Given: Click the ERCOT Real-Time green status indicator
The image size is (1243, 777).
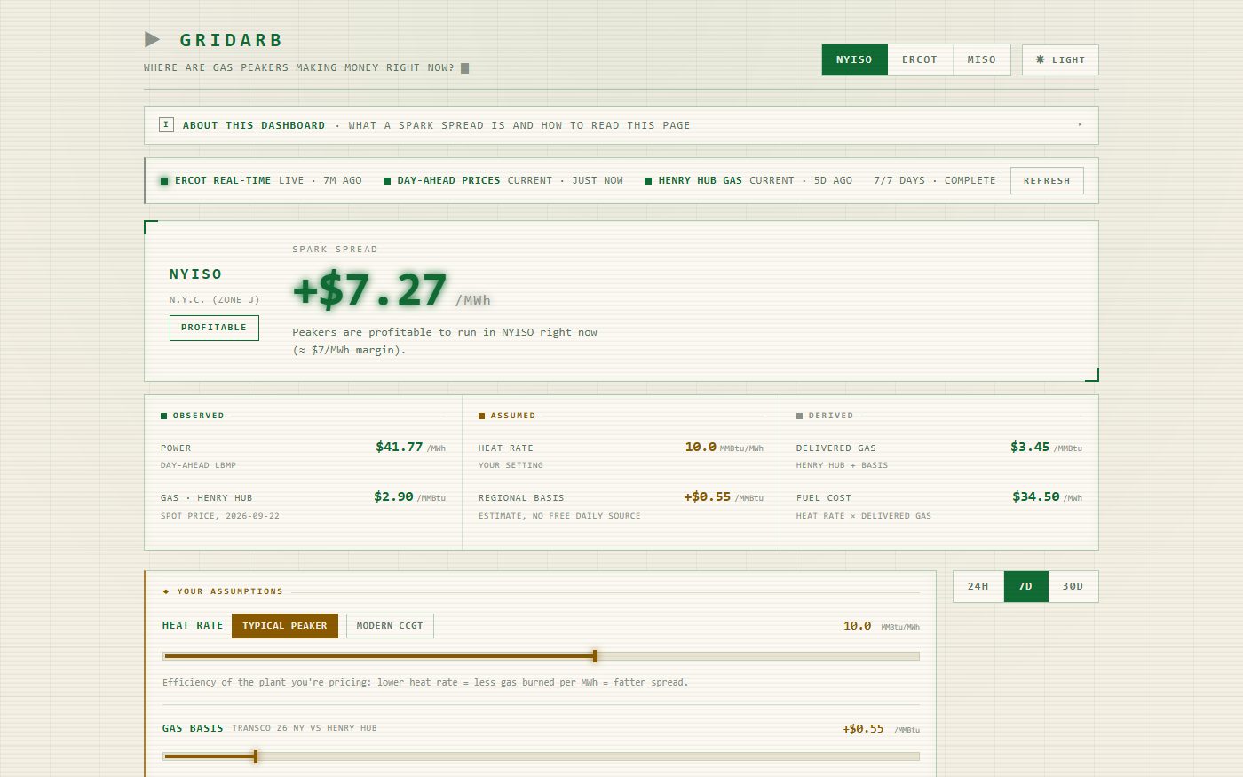Looking at the screenshot, I should [164, 181].
